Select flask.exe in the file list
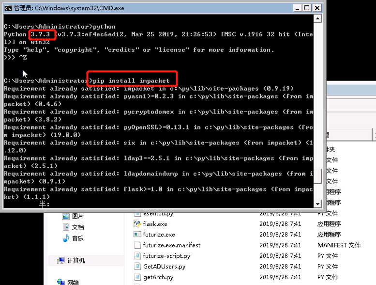376x285 pixels. click(x=155, y=224)
